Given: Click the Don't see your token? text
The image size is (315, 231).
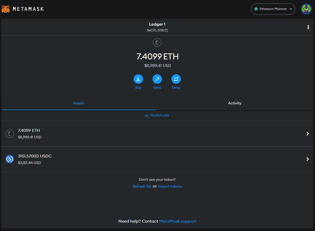Looking at the screenshot, I should 157,180.
